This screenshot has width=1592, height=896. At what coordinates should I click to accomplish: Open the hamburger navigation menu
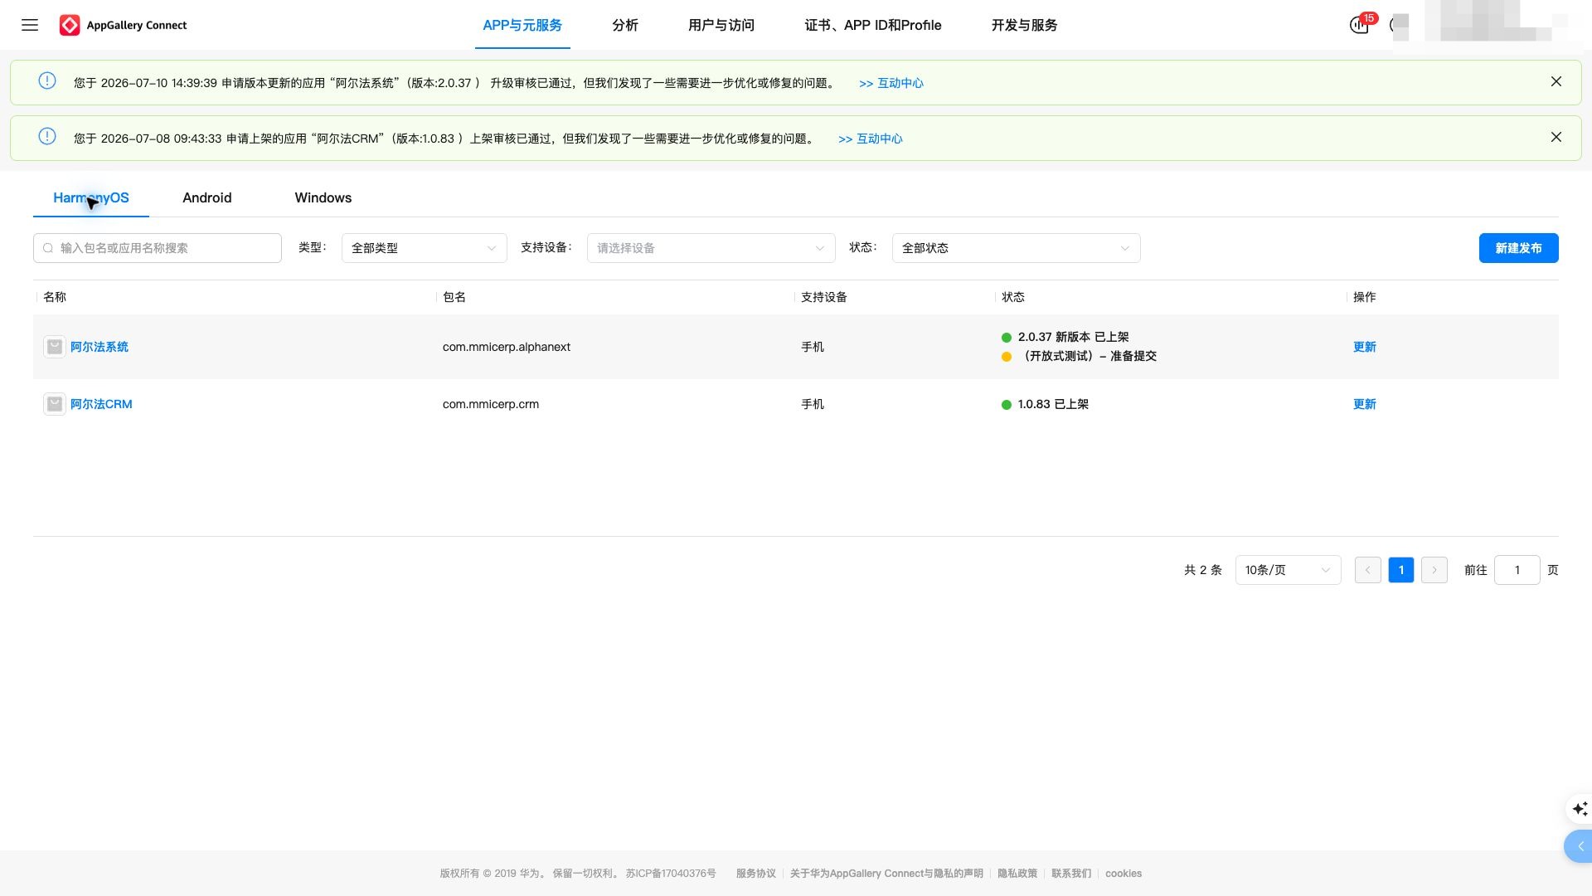(x=30, y=25)
